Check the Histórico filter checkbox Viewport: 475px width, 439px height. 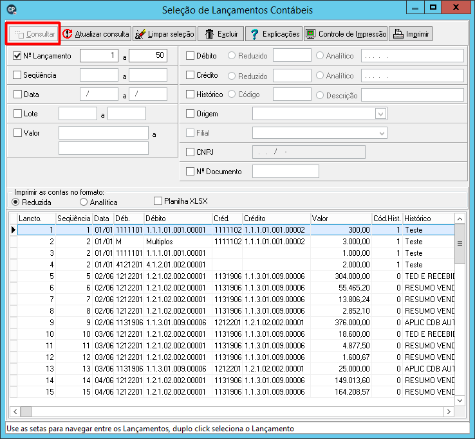pyautogui.click(x=190, y=94)
